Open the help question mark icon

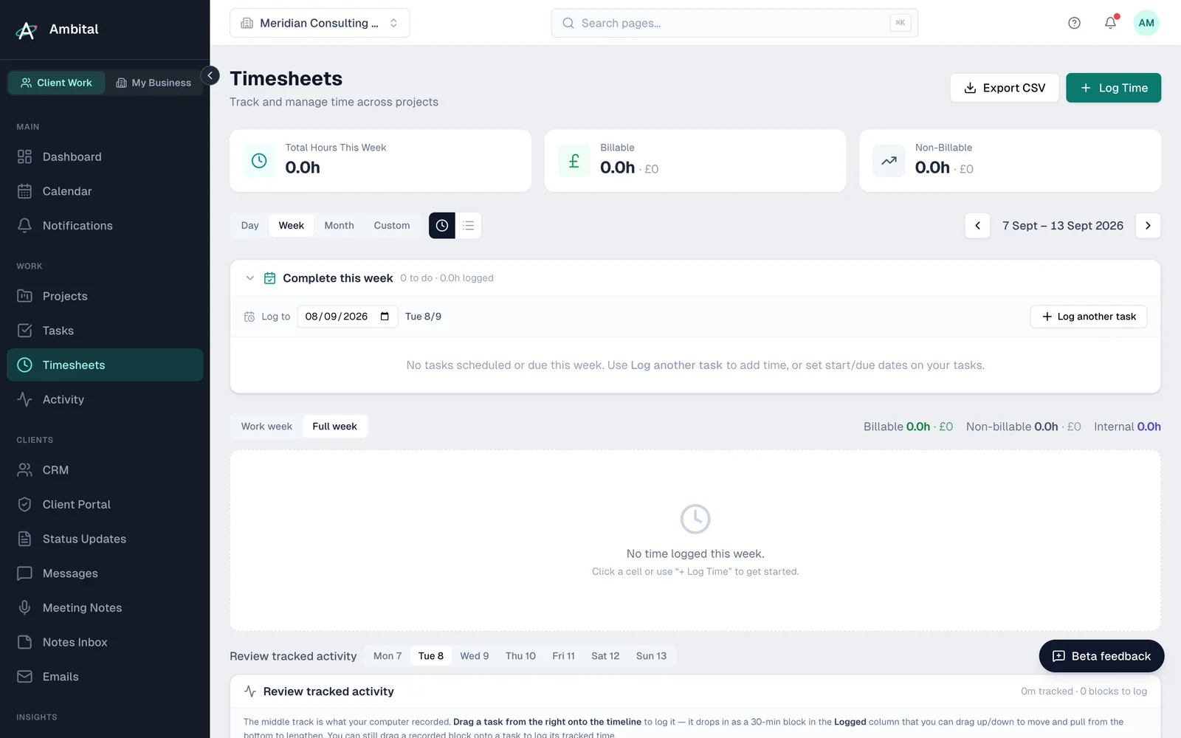click(1074, 23)
